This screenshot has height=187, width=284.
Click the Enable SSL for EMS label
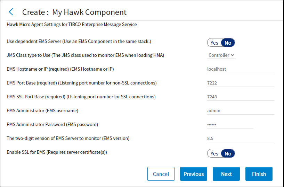pos(57,152)
